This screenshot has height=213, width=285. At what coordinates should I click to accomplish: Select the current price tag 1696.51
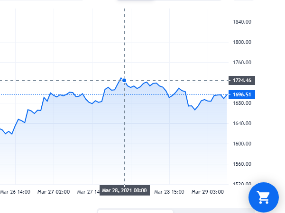[241, 94]
